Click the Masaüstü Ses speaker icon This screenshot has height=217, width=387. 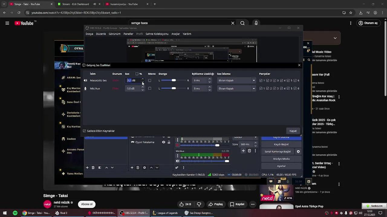85,80
